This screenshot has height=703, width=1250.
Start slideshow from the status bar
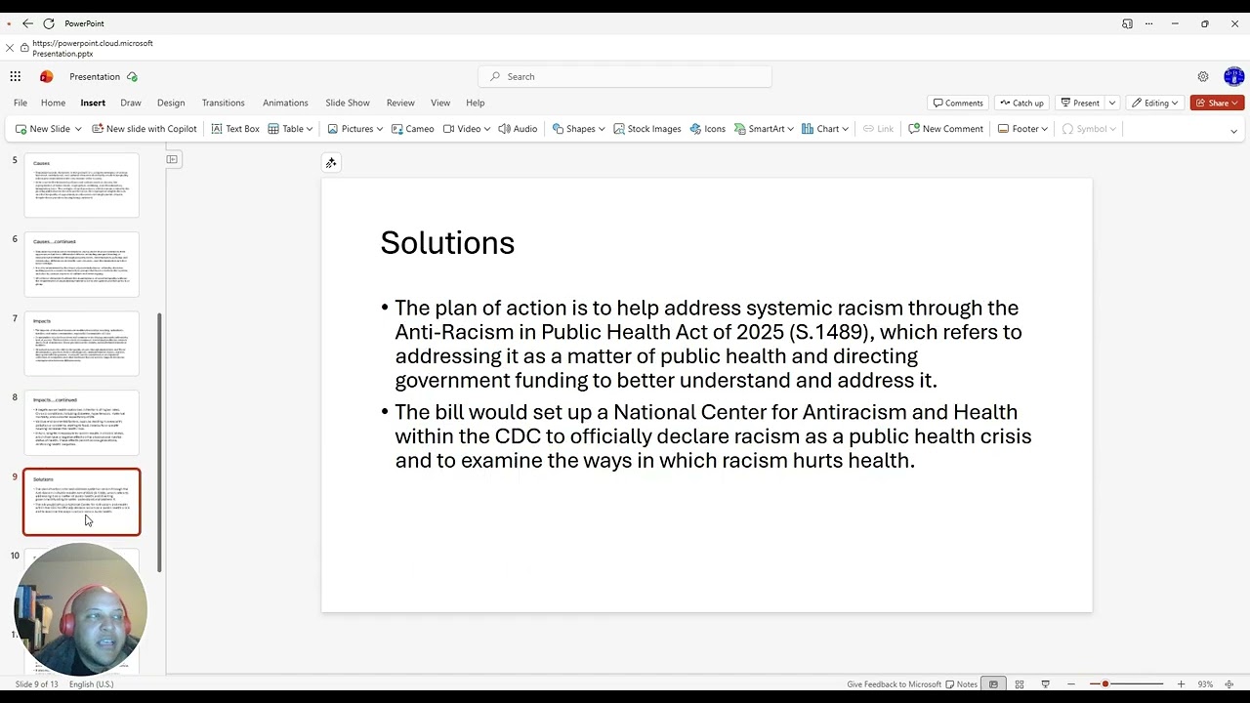[1045, 684]
